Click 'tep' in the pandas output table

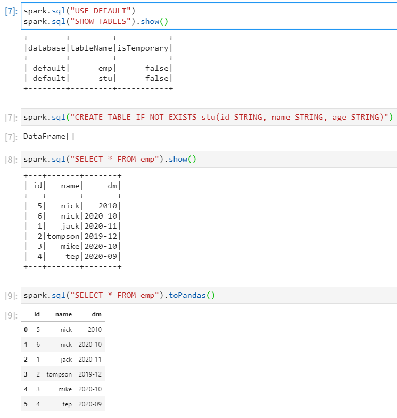[67, 404]
